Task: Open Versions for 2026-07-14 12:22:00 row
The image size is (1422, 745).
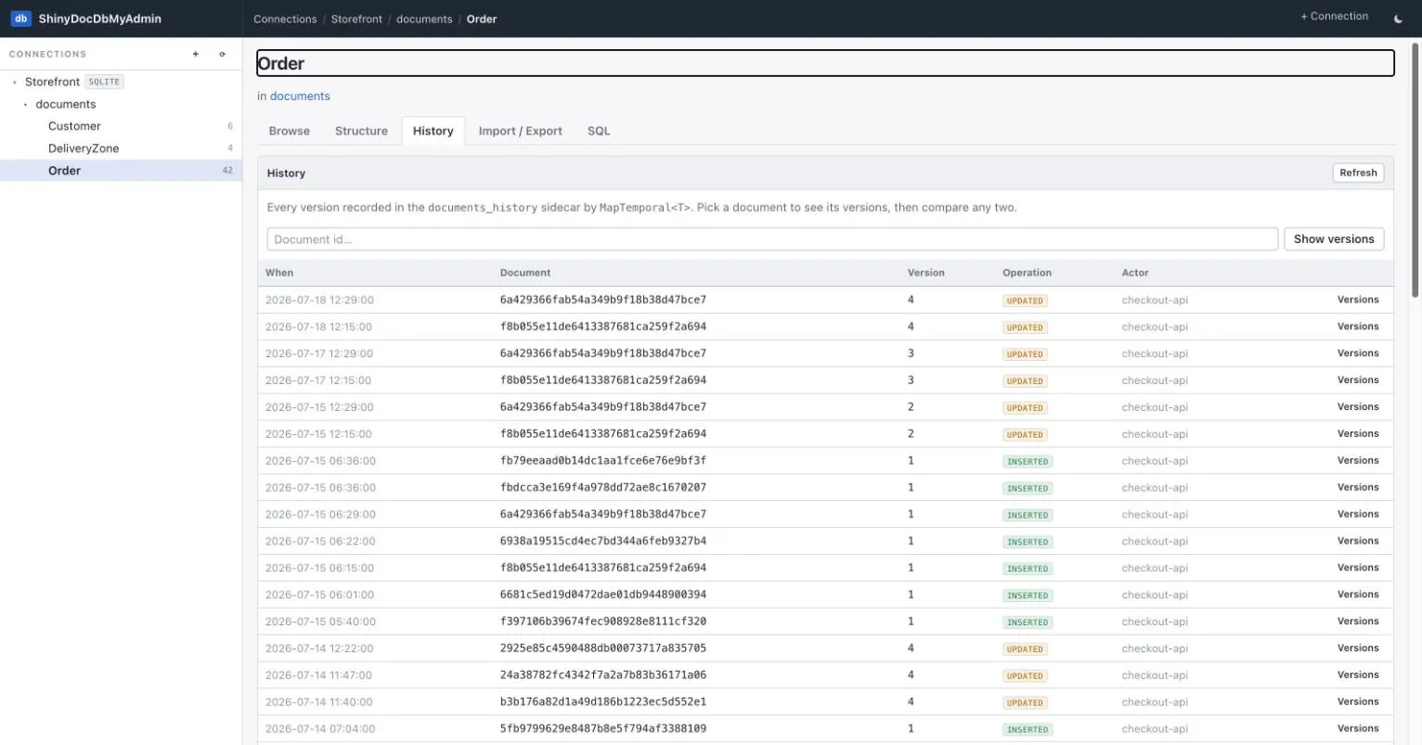Action: [x=1358, y=649]
